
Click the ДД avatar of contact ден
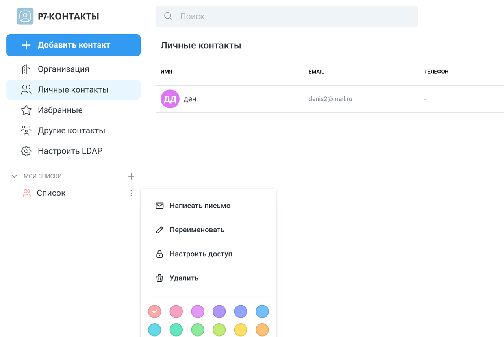coord(170,99)
